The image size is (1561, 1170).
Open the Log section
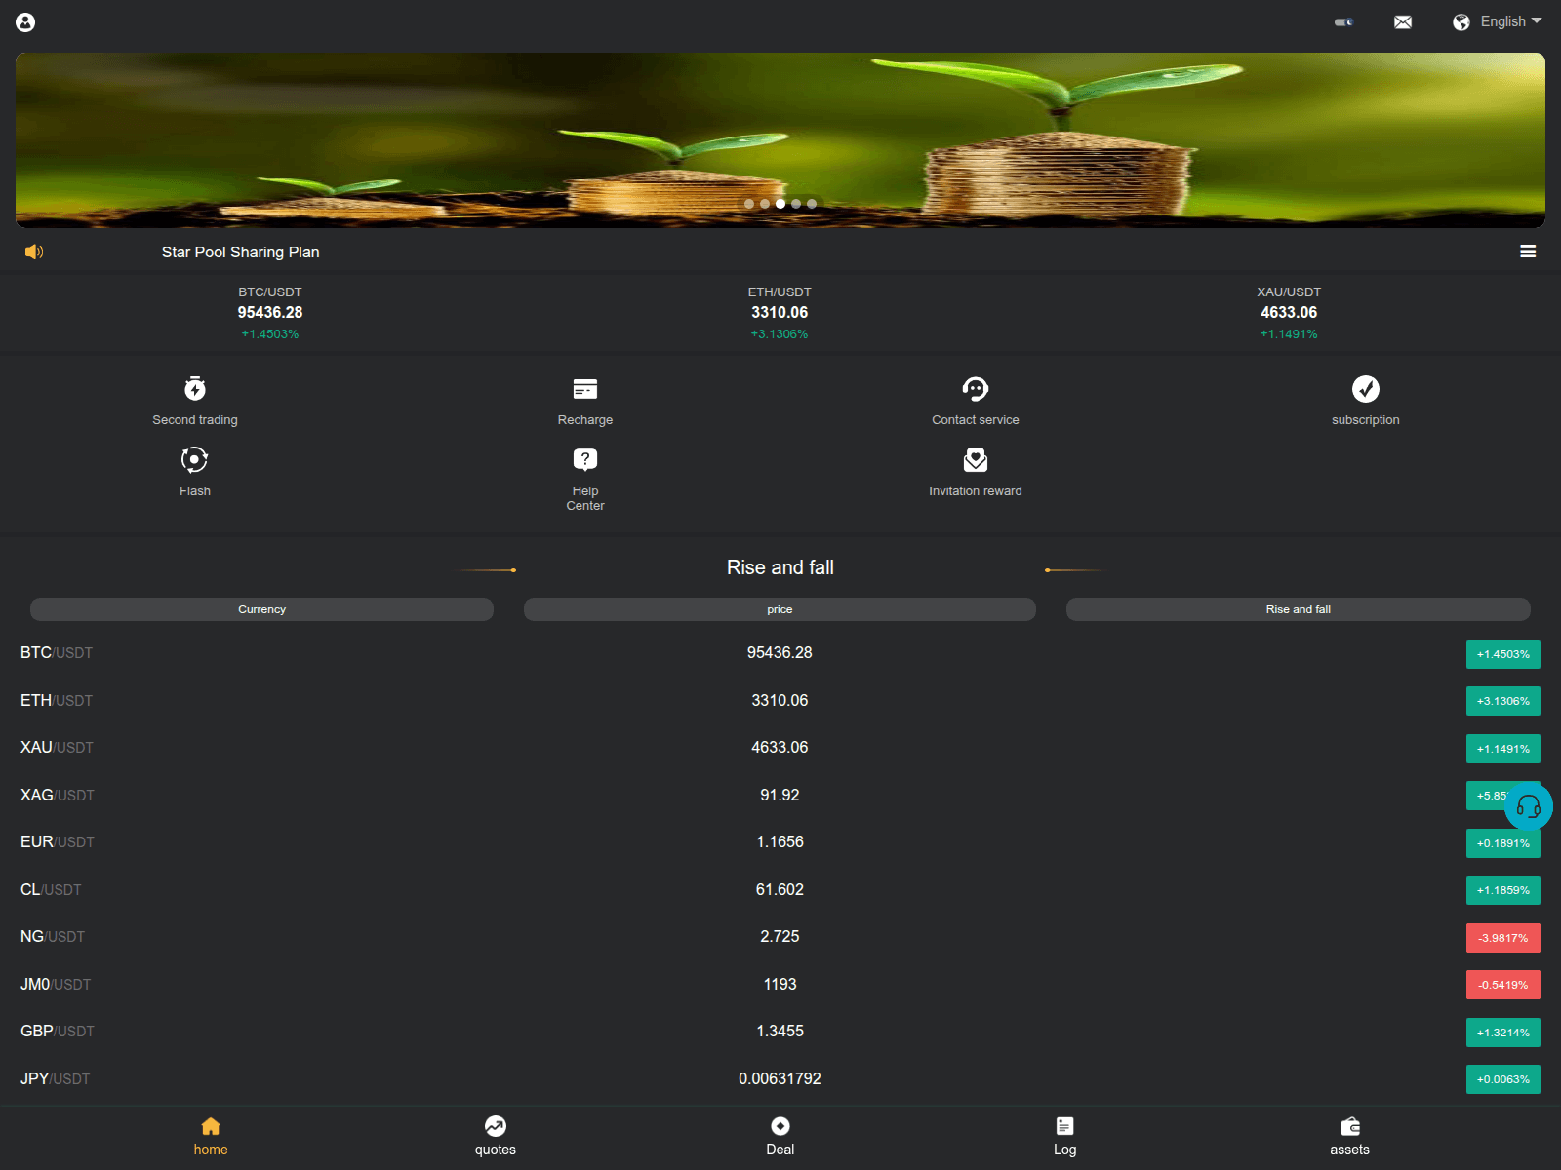(x=1064, y=1136)
